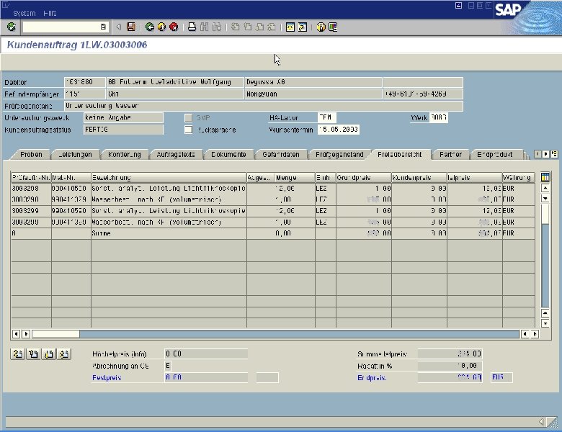
Task: Click the horizontal scrollbar thumb under table
Action: [55, 334]
